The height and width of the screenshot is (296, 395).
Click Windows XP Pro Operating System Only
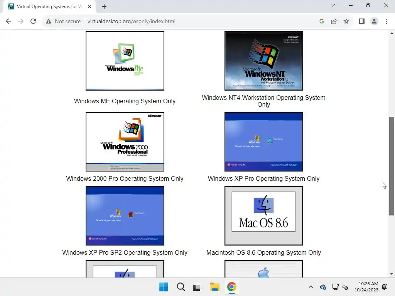(263, 179)
